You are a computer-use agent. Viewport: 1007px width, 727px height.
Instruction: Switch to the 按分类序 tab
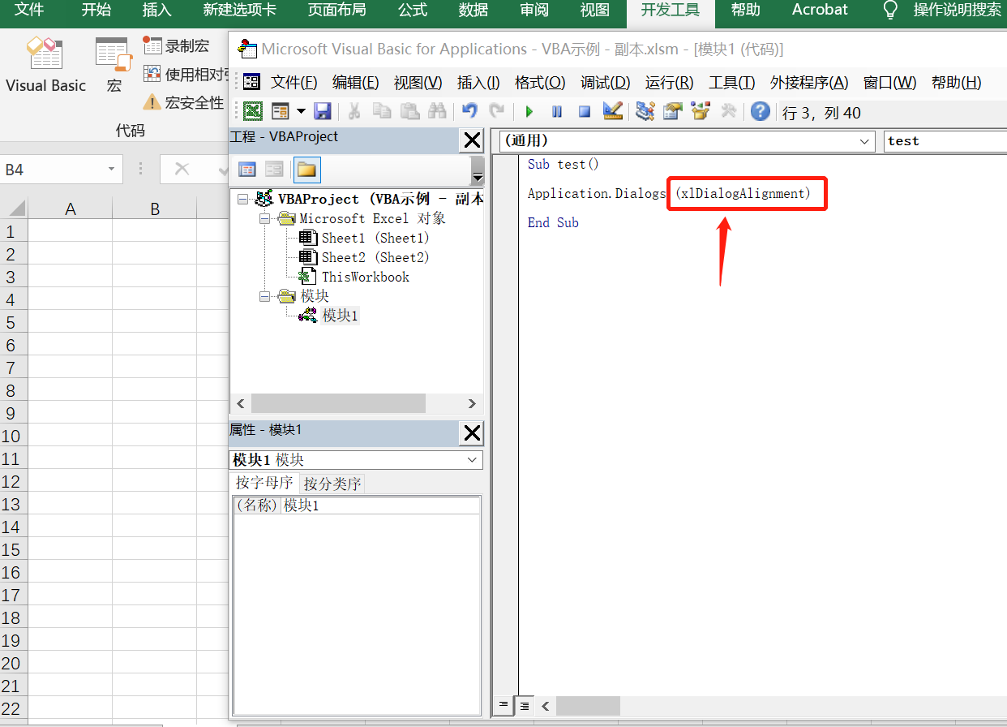point(332,484)
